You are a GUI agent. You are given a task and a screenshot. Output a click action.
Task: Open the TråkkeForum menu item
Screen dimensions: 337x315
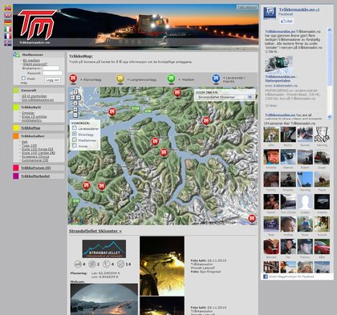coord(35,168)
